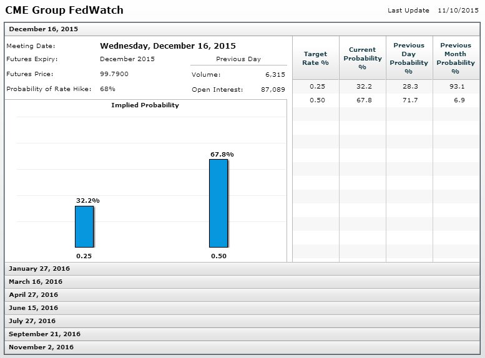Select the 93.1 previous month cell

[457, 86]
